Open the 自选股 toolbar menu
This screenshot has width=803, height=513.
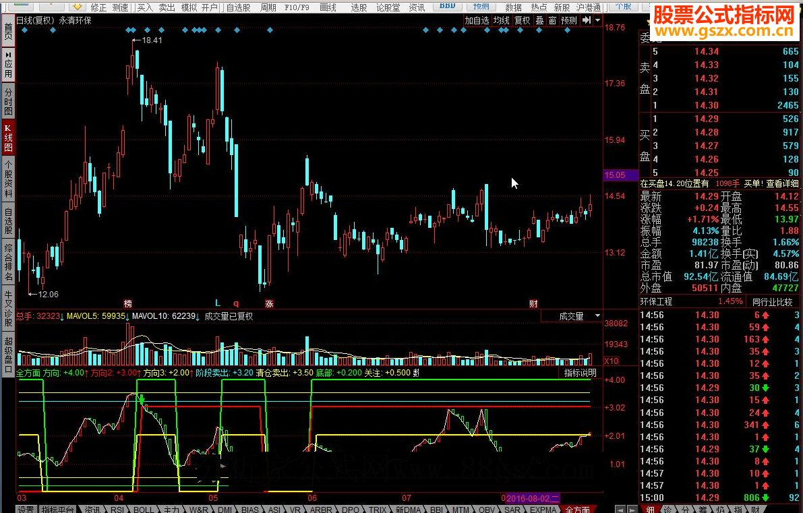click(239, 7)
